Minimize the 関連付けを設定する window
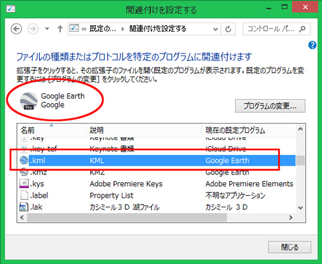Viewport: 322px width, 264px height. click(269, 8)
